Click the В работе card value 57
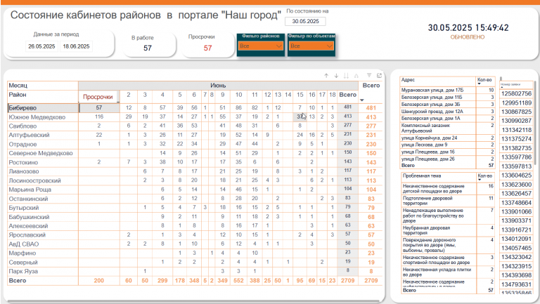 [148, 48]
